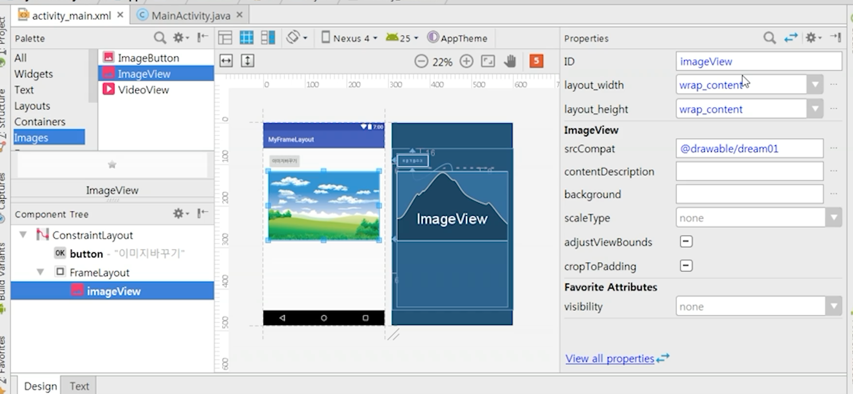Open the scaleType dropdown
Viewport: 853px width, 394px height.
tap(833, 218)
